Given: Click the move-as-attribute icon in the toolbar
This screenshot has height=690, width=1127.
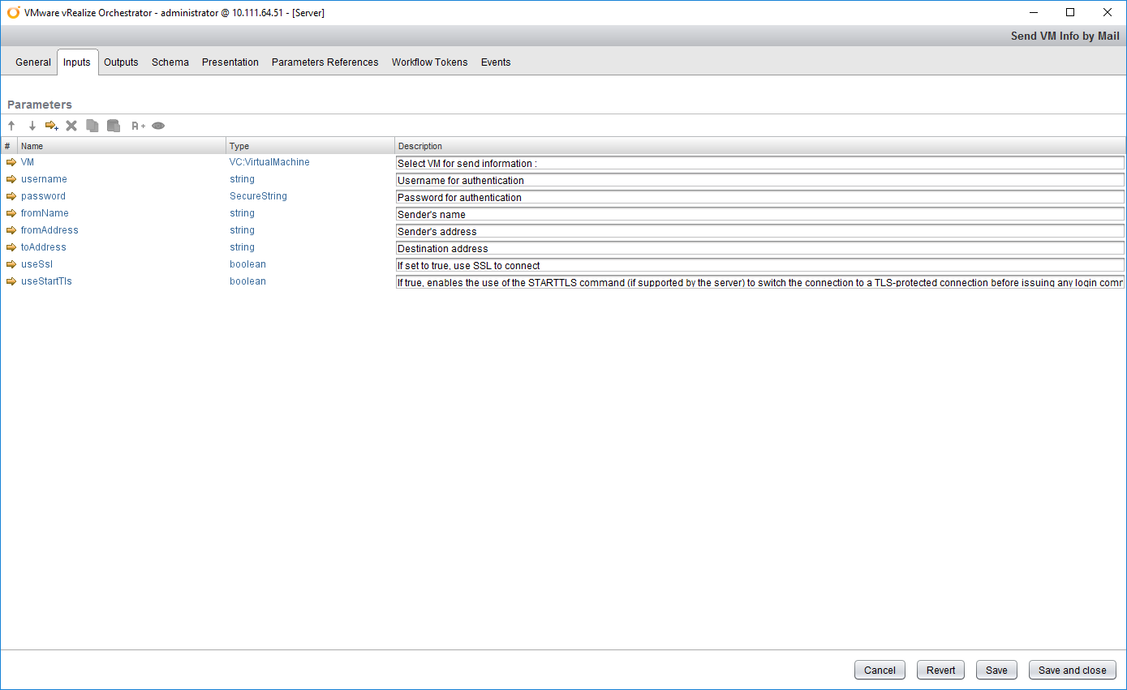Looking at the screenshot, I should point(114,126).
